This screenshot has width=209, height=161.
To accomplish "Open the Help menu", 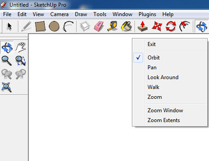I will [168, 14].
